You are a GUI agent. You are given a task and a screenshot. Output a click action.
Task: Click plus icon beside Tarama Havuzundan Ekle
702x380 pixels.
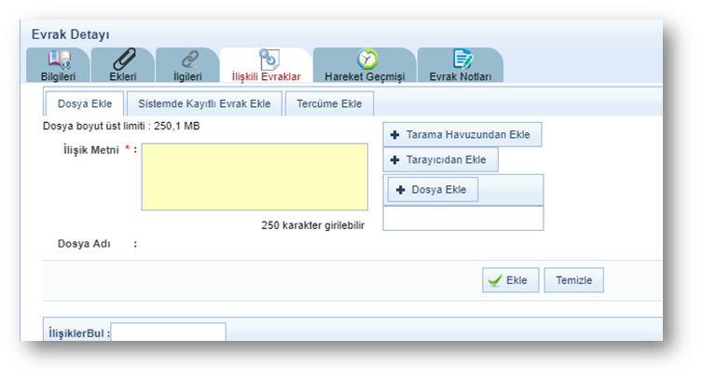395,135
